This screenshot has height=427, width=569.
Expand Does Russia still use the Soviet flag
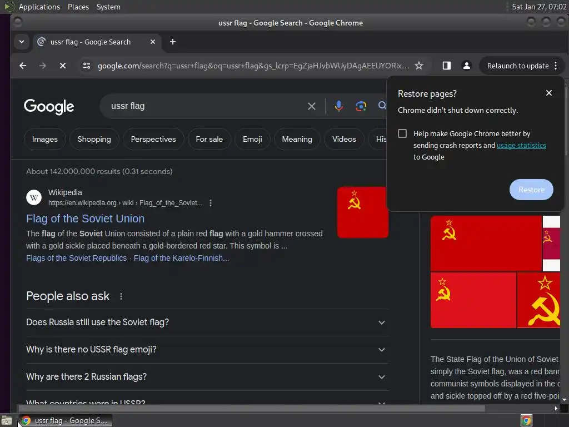pos(207,322)
